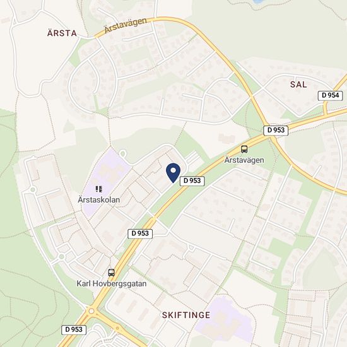347x347 pixels.
Task: Click the Årstaskolan school icon
Action: pos(98,189)
